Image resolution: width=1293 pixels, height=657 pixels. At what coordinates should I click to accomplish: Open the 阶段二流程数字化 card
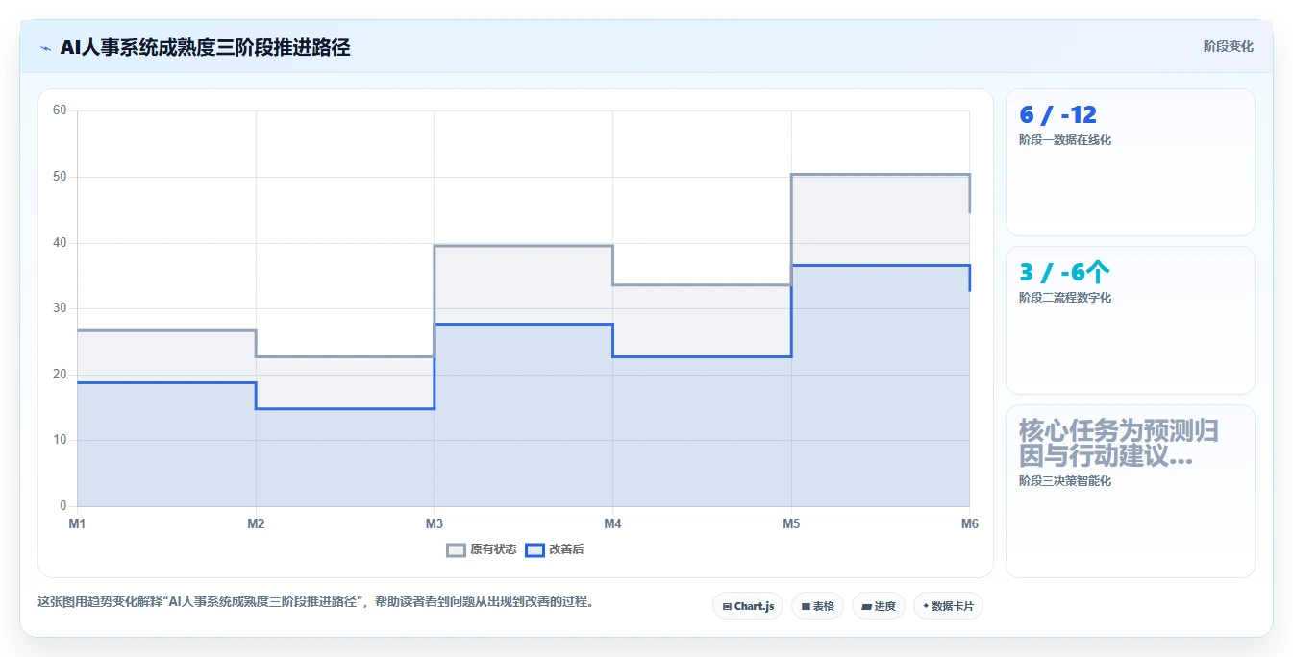coord(1130,321)
